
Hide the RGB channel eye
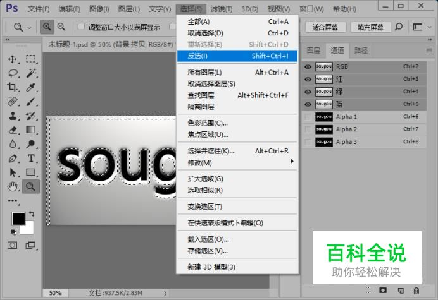(x=308, y=67)
